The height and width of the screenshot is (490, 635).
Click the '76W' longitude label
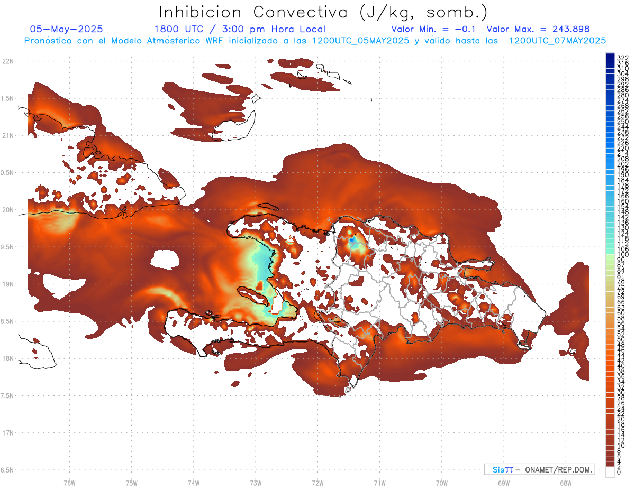(x=69, y=483)
